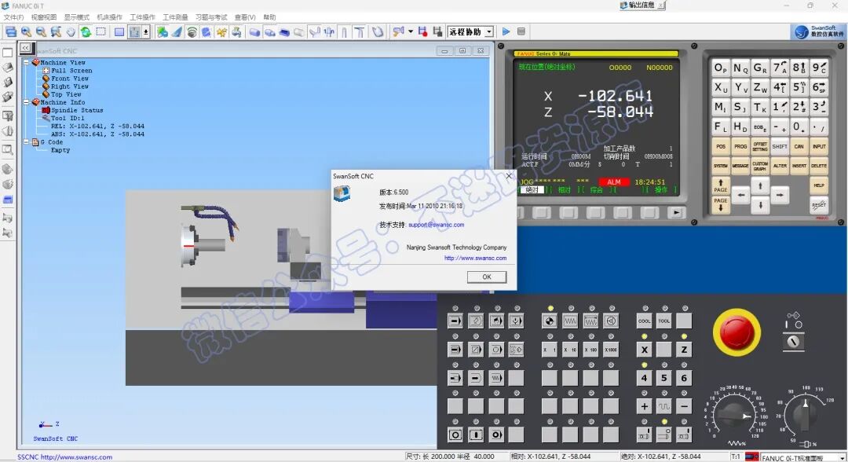
Task: Click the plus jog direction button
Action: tap(644, 406)
